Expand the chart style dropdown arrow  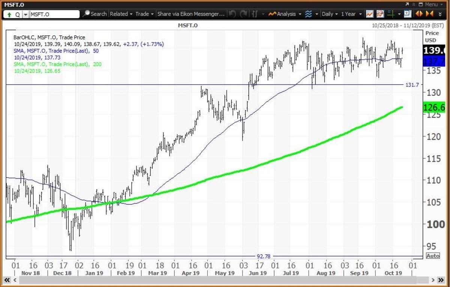pos(263,14)
